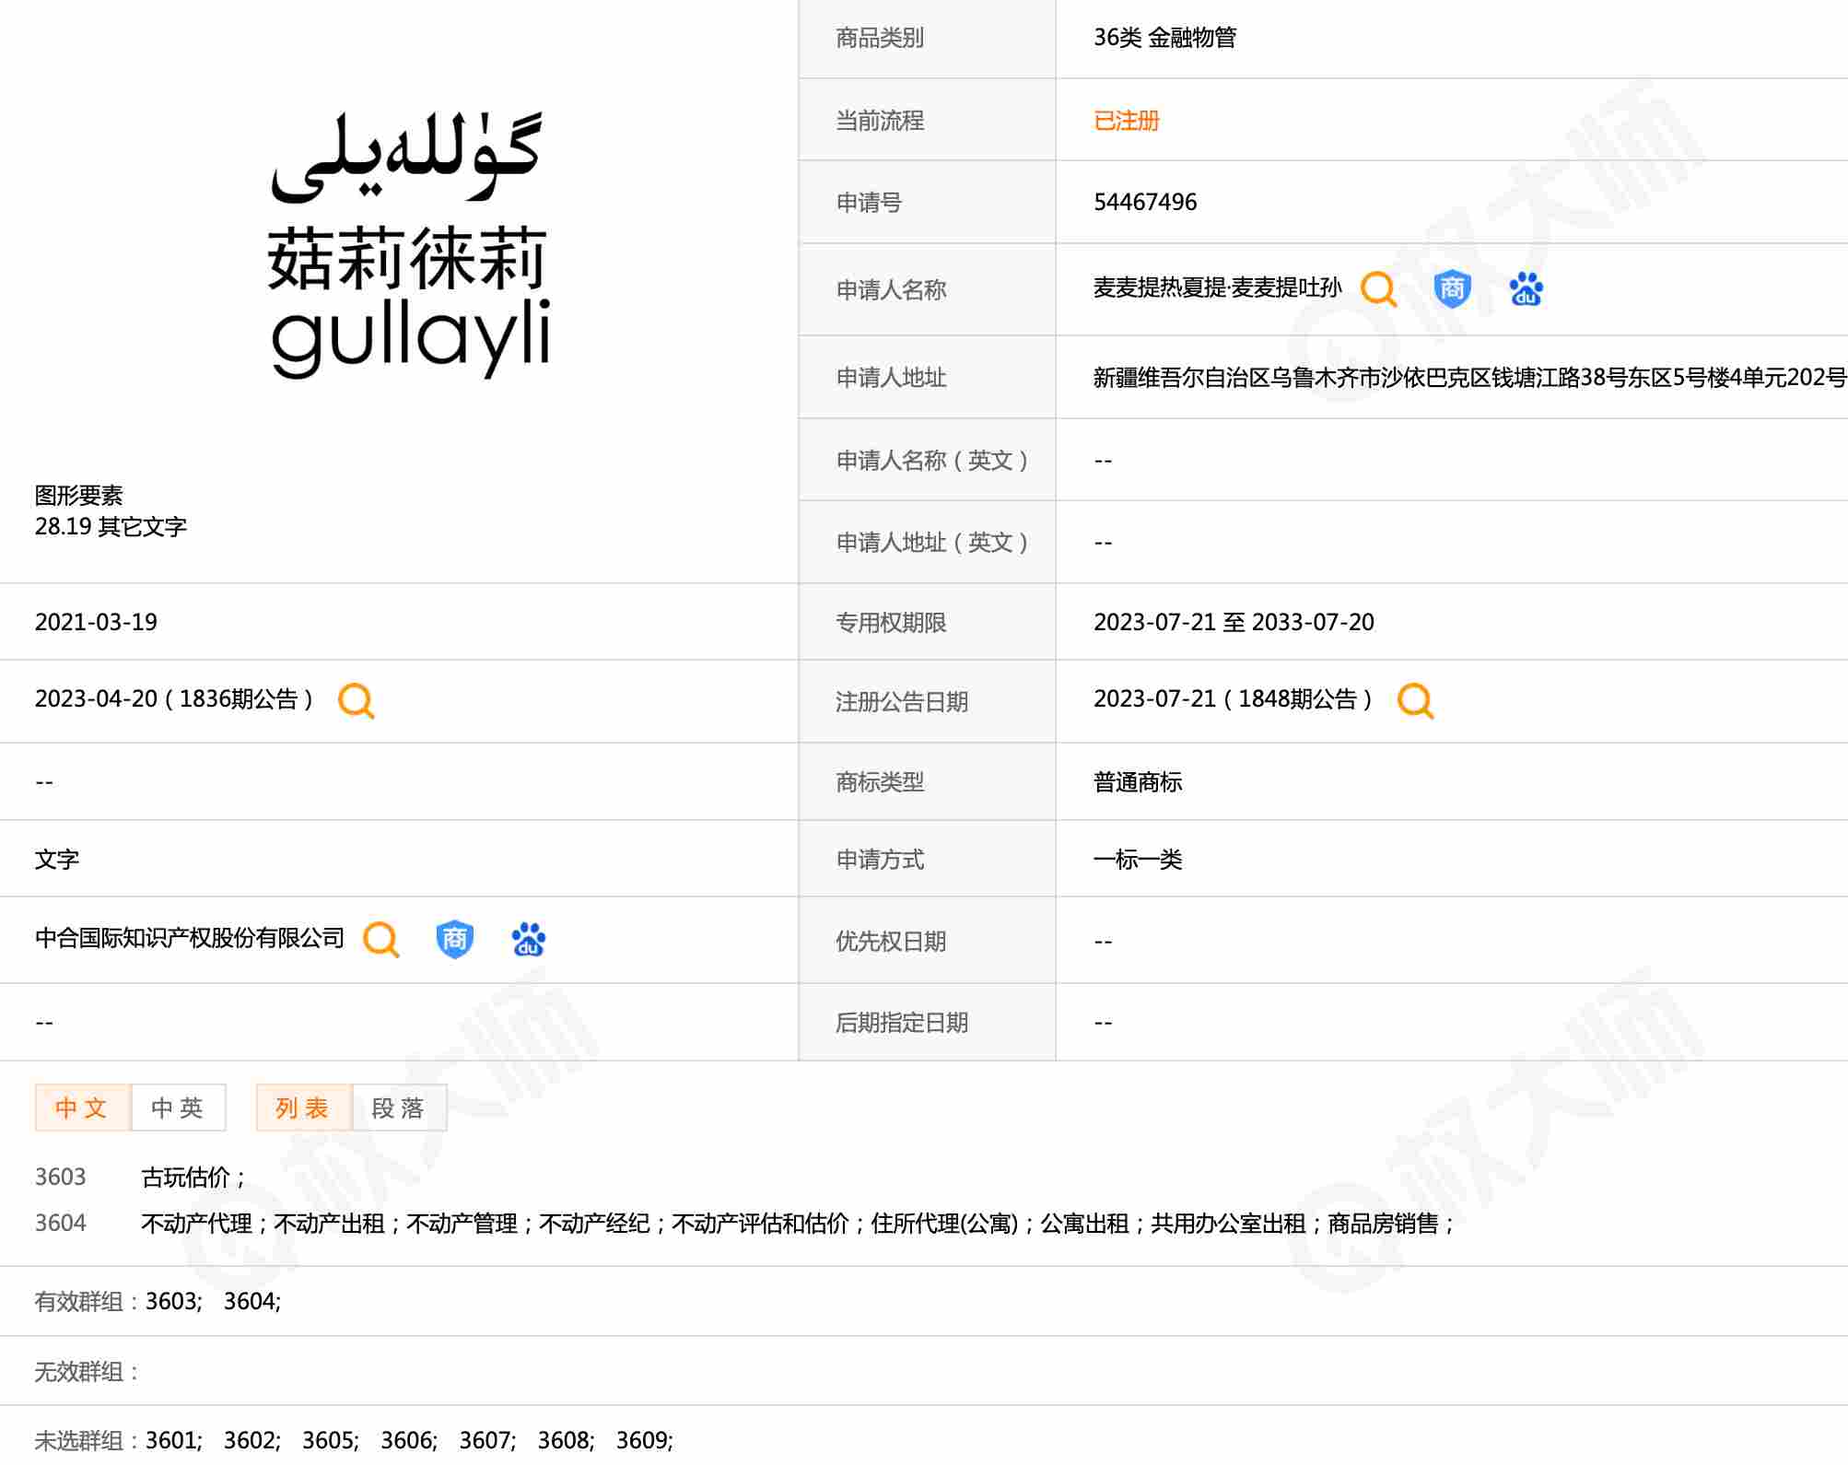Viewport: 1848px width, 1465px height.
Task: Search agency 中合国际知识产权 with the magnifier icon
Action: [380, 940]
